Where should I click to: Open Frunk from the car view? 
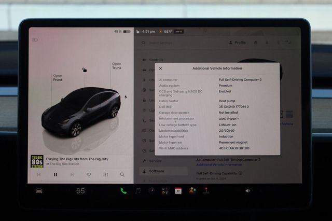(x=58, y=78)
